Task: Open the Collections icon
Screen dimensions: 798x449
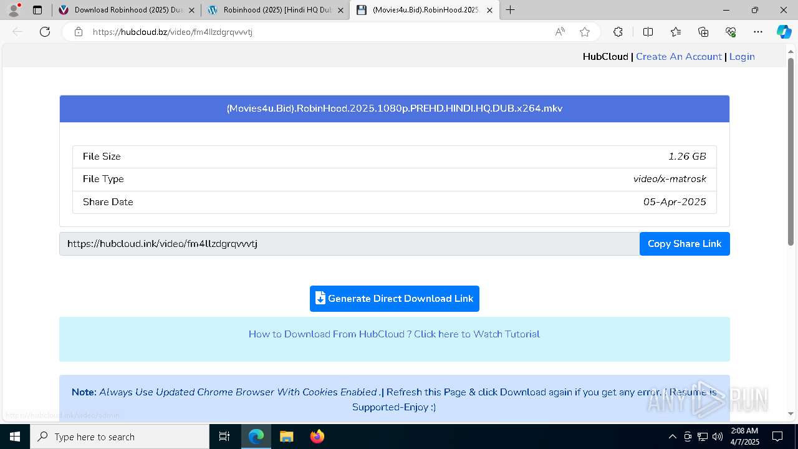Action: (703, 32)
